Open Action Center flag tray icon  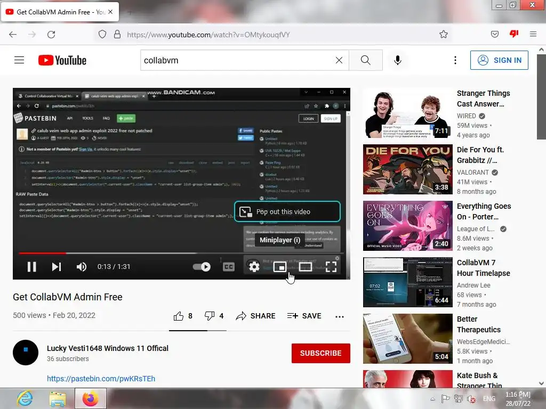pyautogui.click(x=445, y=398)
